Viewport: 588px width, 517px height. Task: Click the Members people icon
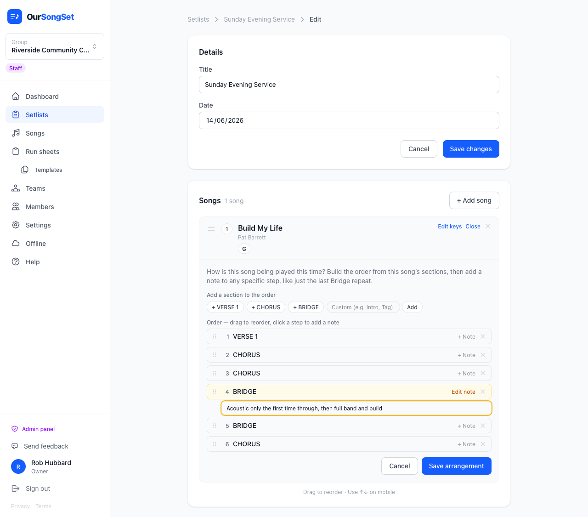point(16,207)
